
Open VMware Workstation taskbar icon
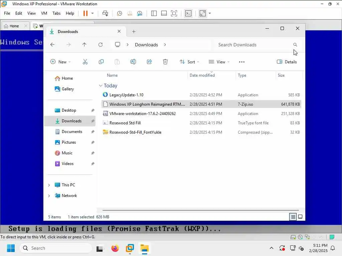130,248
